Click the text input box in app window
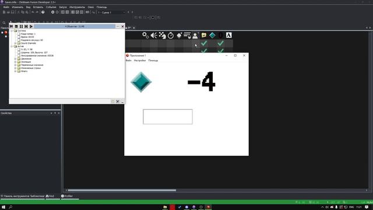The height and width of the screenshot is (210, 373). point(168,117)
